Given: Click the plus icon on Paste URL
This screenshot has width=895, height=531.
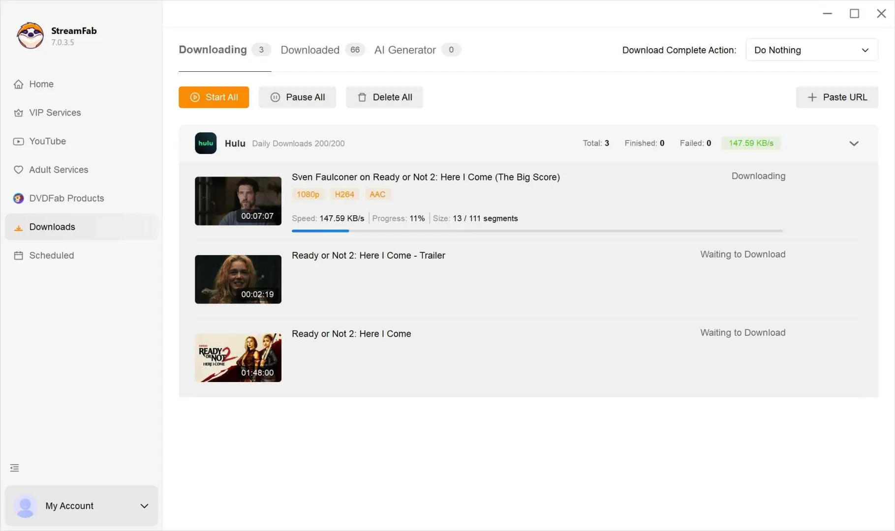Looking at the screenshot, I should [x=812, y=97].
